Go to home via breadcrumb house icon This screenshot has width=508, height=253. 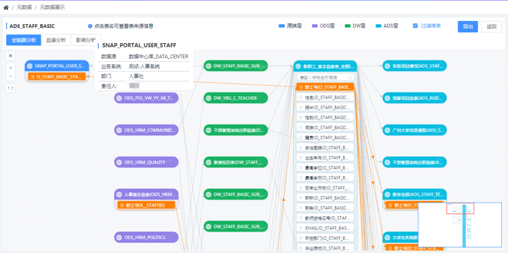[6, 8]
